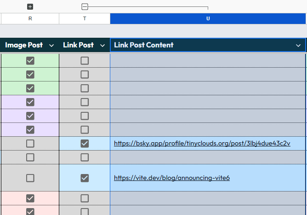Uncheck Image Post checkbox in first row
307x215 pixels.
tap(30, 60)
